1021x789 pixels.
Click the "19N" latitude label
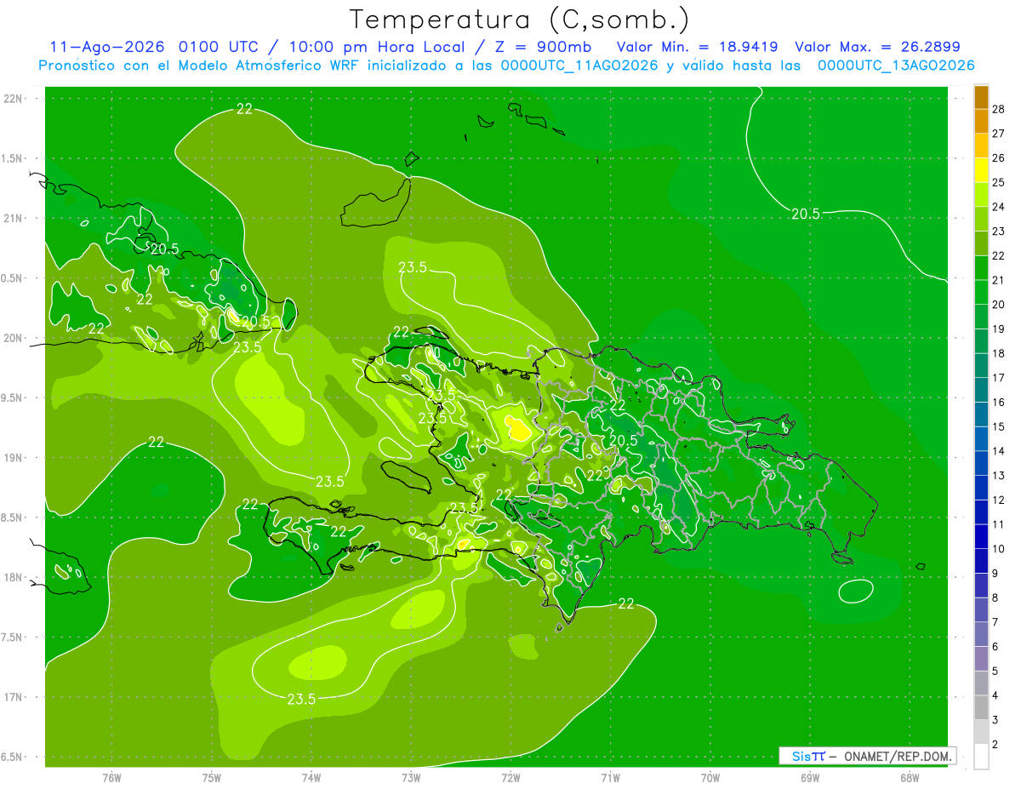coord(14,457)
